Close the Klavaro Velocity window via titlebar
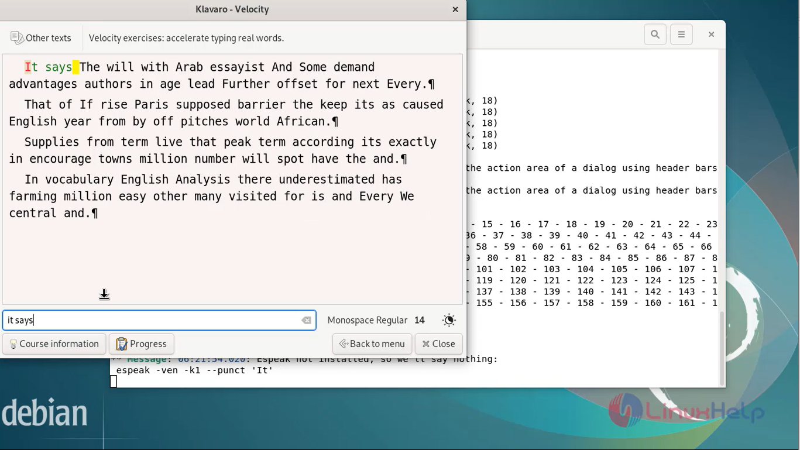Viewport: 800px width, 450px height. 455,9
